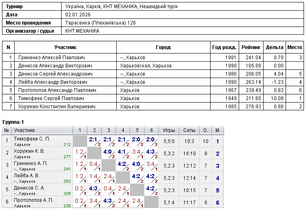Viewport: 306px width, 210px height.
Task: Click delta value 10.08
Action: tap(277, 98)
